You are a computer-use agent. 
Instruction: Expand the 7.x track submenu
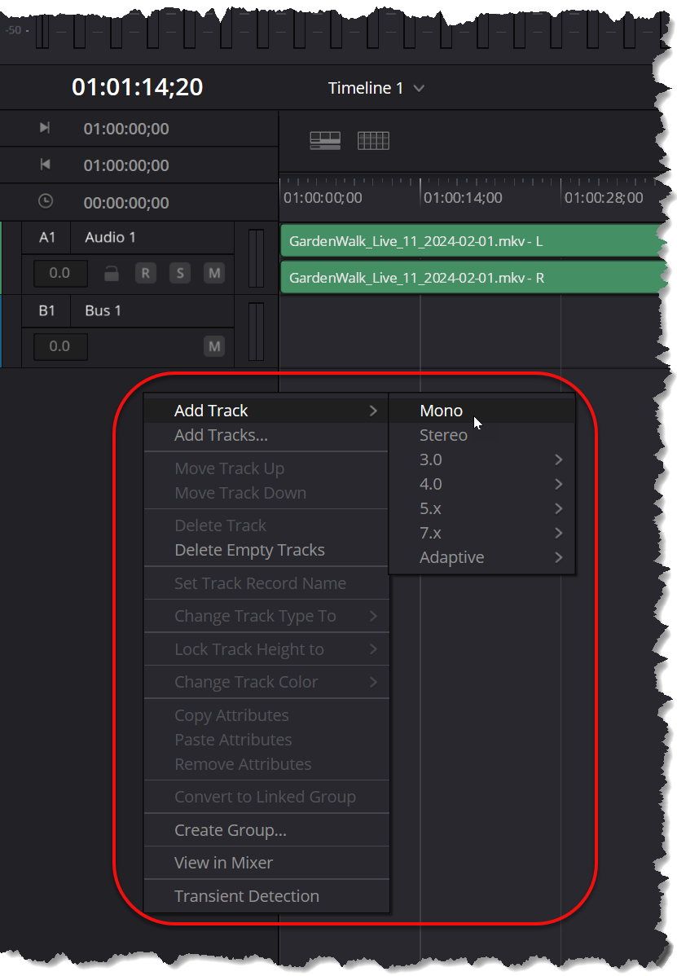tap(482, 533)
